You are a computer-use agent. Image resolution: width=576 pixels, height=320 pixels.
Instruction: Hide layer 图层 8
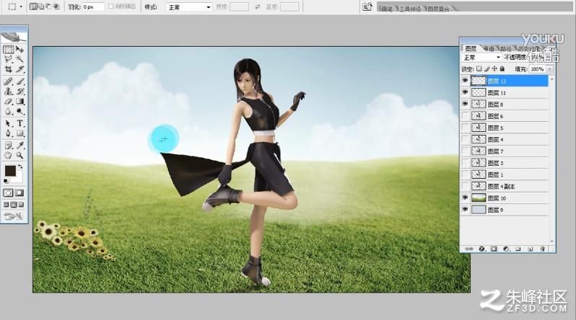465,105
